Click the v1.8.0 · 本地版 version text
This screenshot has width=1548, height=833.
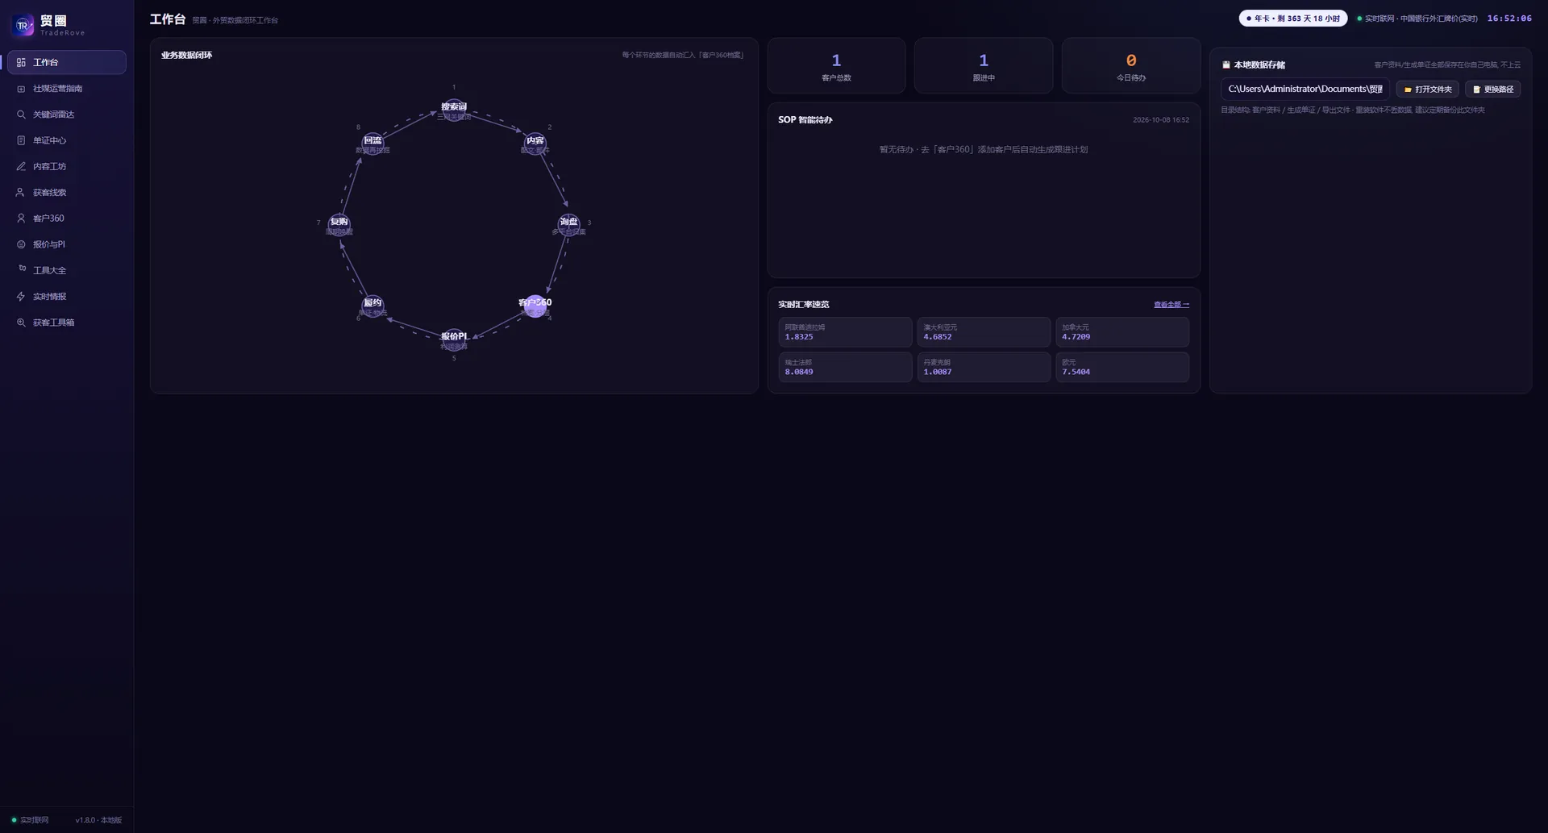[x=98, y=820]
